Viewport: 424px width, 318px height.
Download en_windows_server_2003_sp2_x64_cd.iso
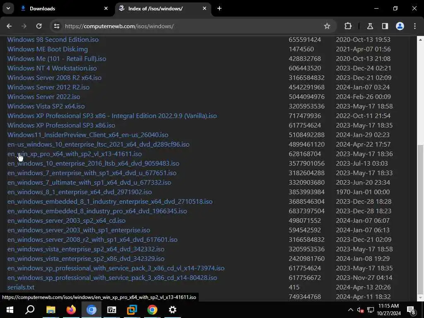point(67,221)
